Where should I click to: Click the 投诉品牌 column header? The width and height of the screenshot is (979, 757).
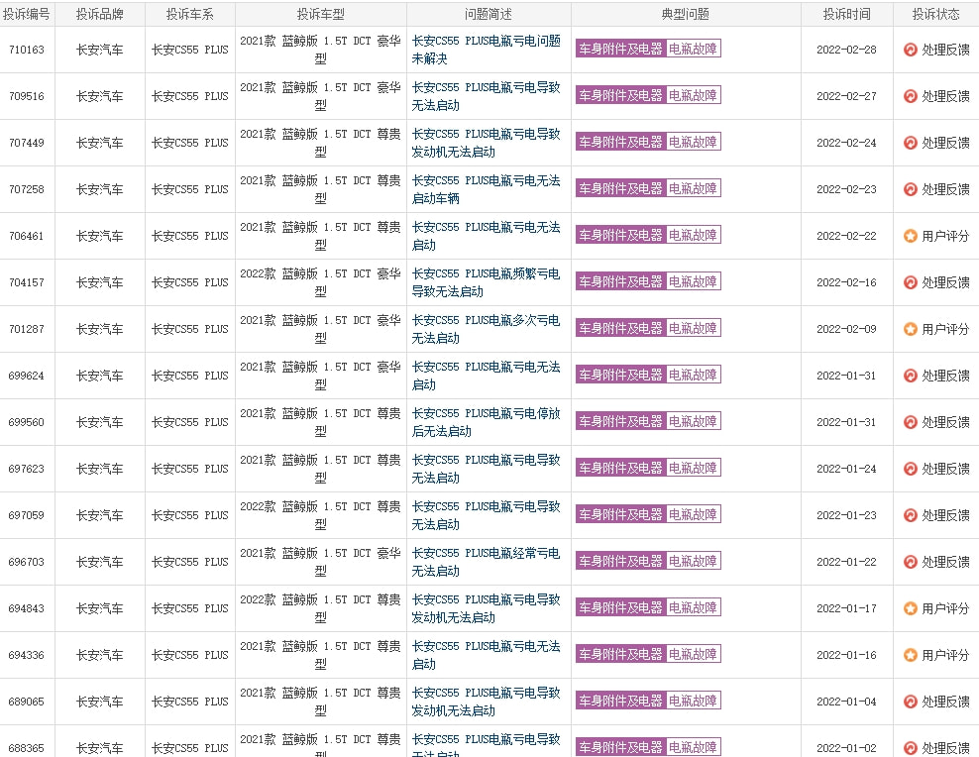click(100, 14)
